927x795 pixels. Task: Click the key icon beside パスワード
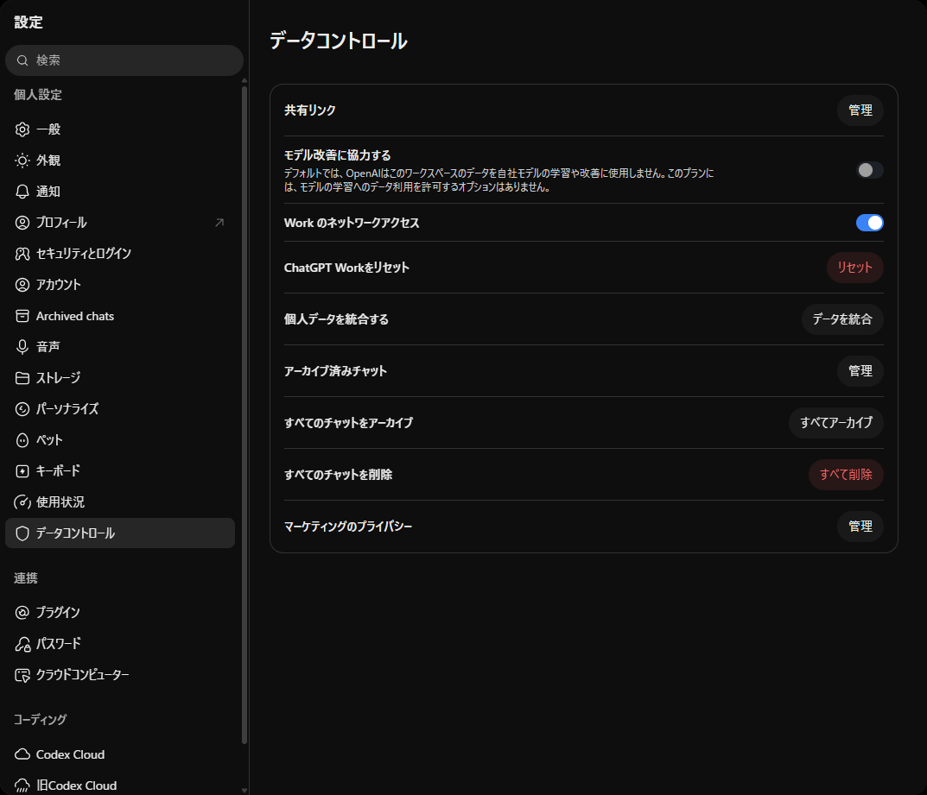tap(22, 644)
